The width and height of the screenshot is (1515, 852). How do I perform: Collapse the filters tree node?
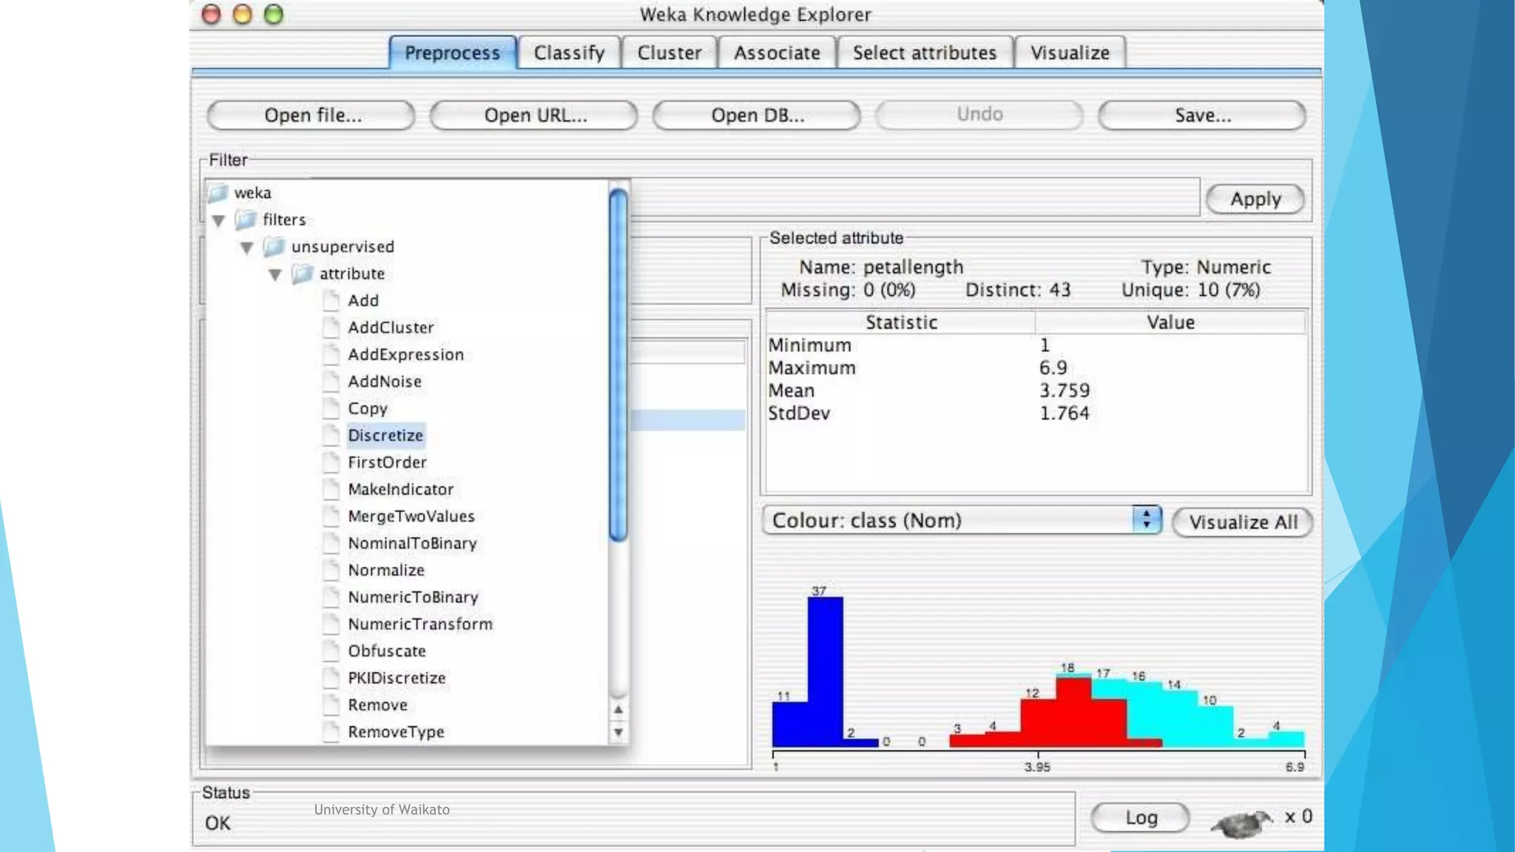click(x=218, y=220)
